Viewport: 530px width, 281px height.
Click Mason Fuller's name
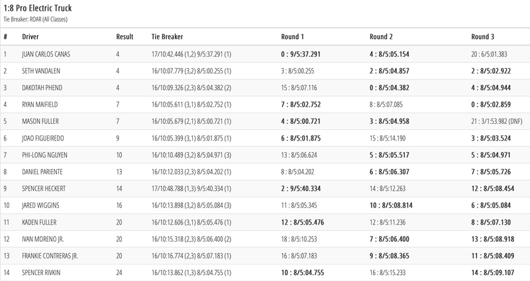point(42,122)
